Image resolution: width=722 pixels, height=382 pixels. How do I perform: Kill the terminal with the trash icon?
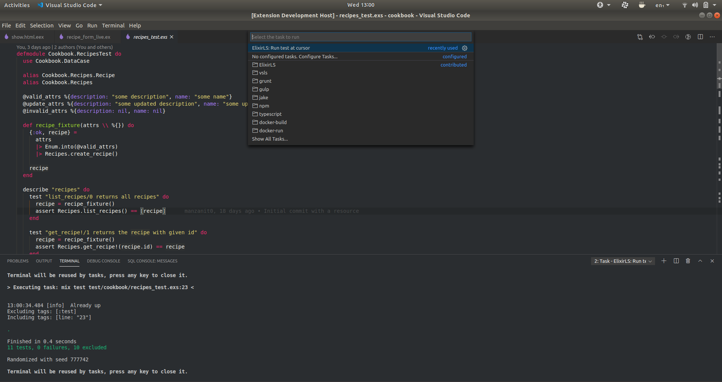click(688, 261)
